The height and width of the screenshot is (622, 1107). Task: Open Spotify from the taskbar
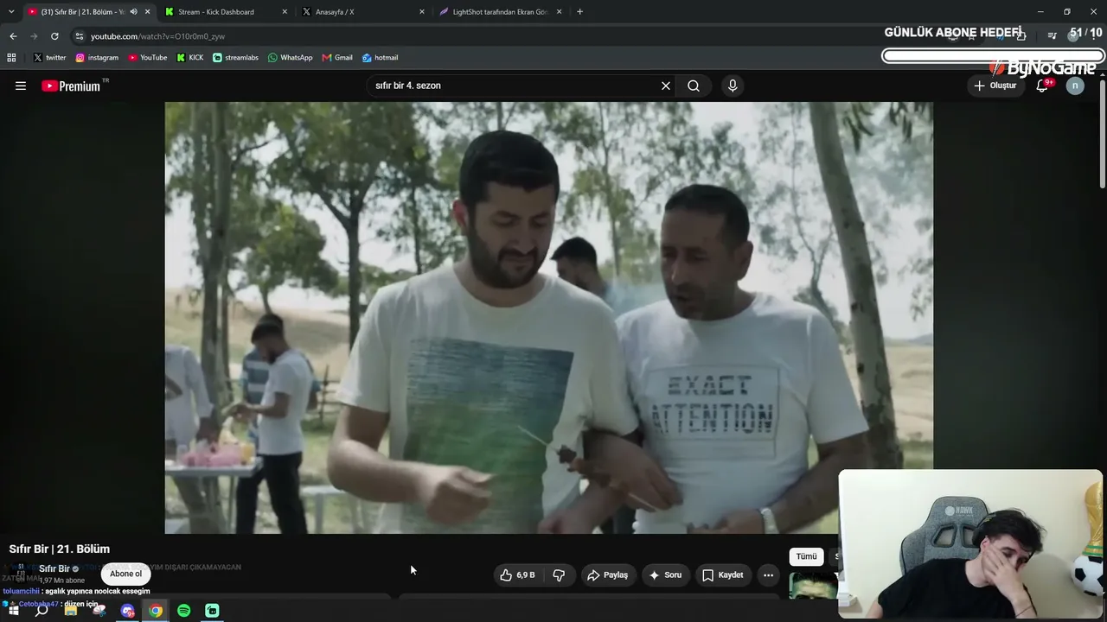coord(184,611)
